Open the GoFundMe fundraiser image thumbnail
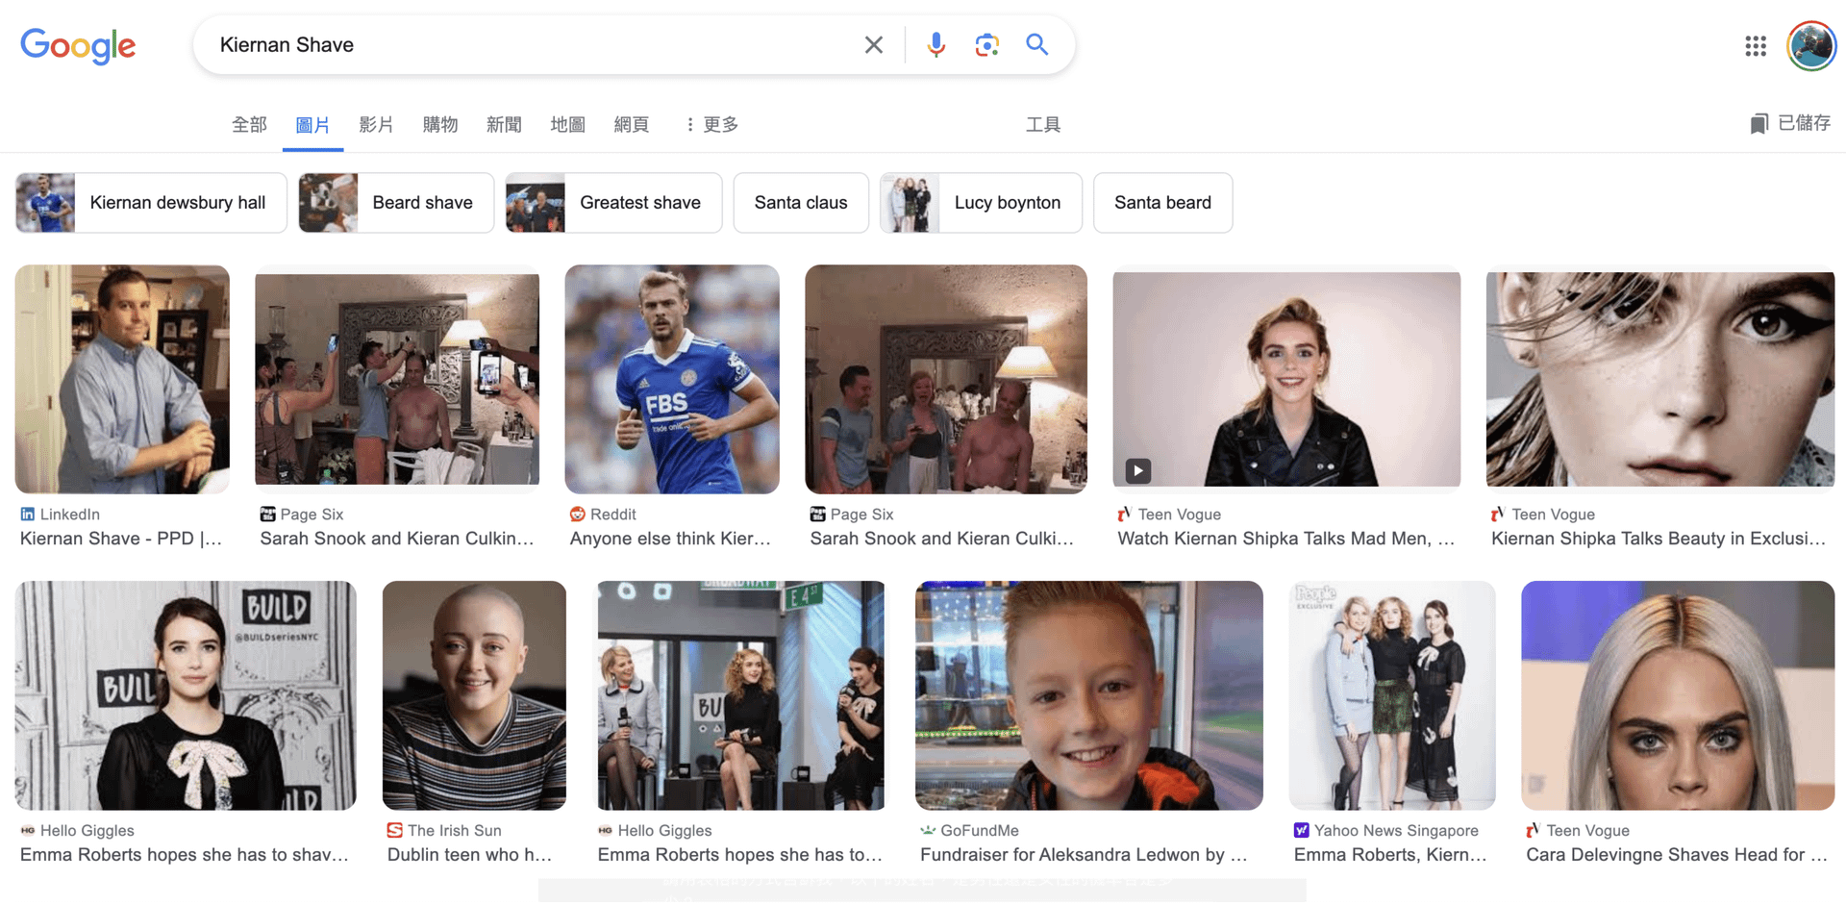This screenshot has height=905, width=1846. point(1088,695)
